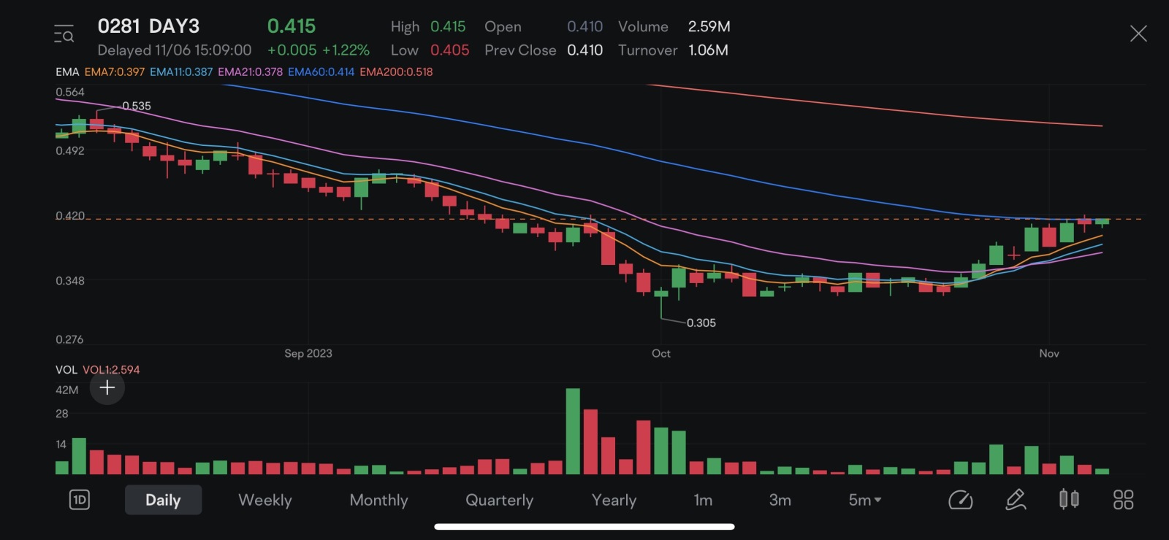
Task: Tap the tallest green volume bar
Action: tap(573, 431)
